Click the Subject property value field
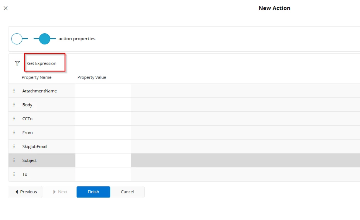This screenshot has height=220, width=360. (x=103, y=160)
